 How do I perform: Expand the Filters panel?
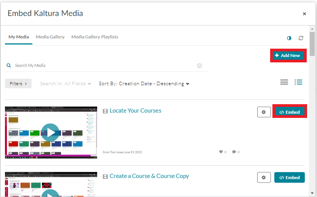click(18, 84)
